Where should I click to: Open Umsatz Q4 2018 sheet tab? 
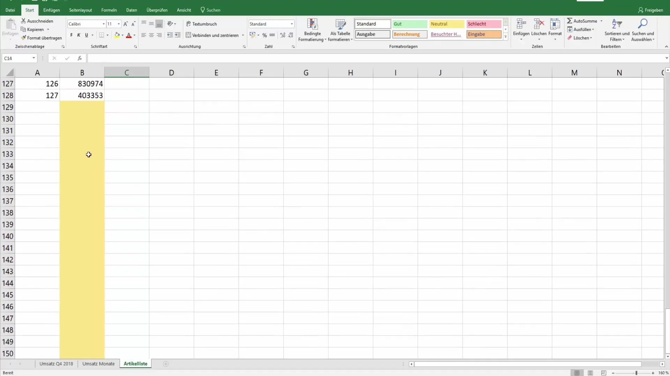coord(56,363)
